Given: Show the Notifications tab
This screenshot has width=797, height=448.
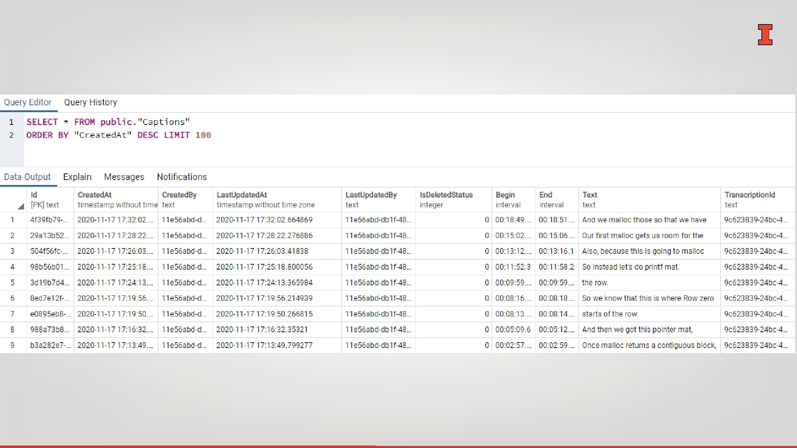Looking at the screenshot, I should (181, 177).
